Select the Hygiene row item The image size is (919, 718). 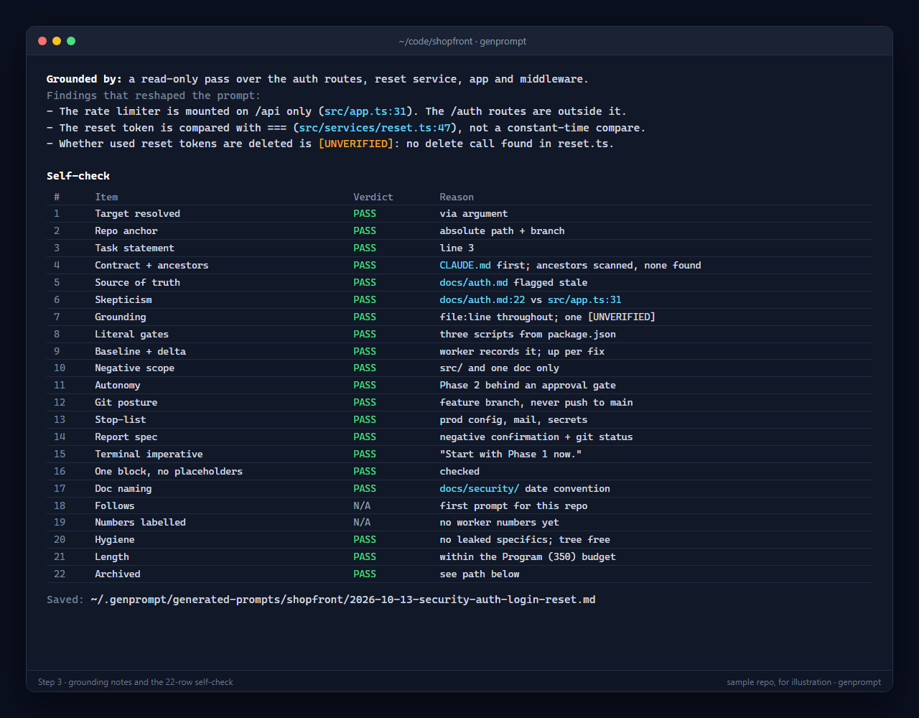pyautogui.click(x=115, y=539)
